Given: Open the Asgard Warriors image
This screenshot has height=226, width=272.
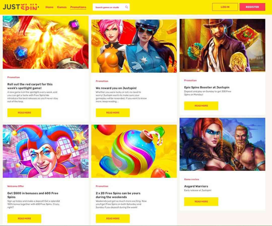Looking at the screenshot, I should pyautogui.click(x=222, y=144).
